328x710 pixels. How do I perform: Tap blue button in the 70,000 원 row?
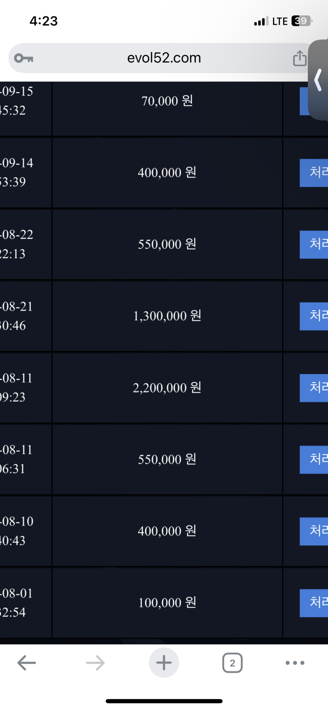(304, 101)
